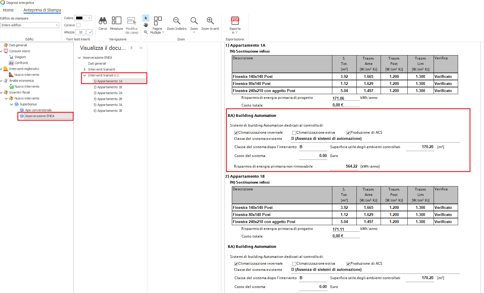Select the arrow pointer tool

146,18
